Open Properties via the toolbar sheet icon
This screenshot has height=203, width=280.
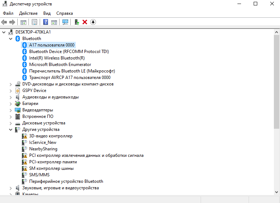35,22
